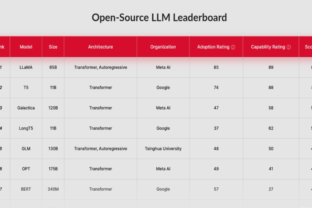The image size is (312, 208).
Task: Click adoption rating 48 for GLM
Action: [216, 149]
